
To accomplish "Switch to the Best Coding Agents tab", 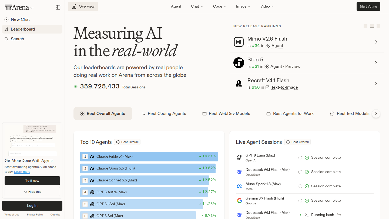I will [164, 114].
